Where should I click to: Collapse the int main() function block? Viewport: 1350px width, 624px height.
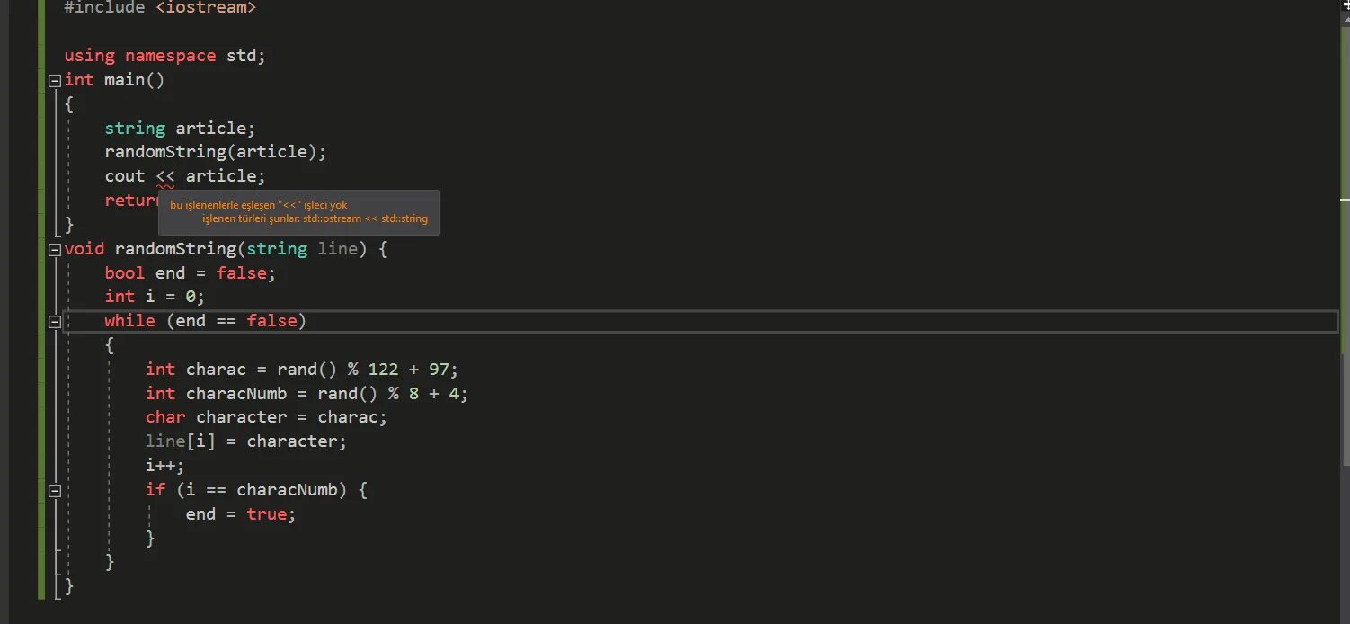pos(55,80)
